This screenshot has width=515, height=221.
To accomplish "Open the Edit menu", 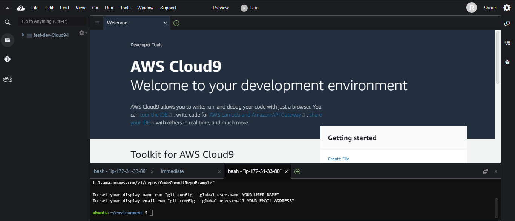I will point(49,8).
